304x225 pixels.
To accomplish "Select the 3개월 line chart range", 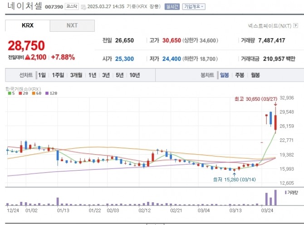I will click(76, 75).
